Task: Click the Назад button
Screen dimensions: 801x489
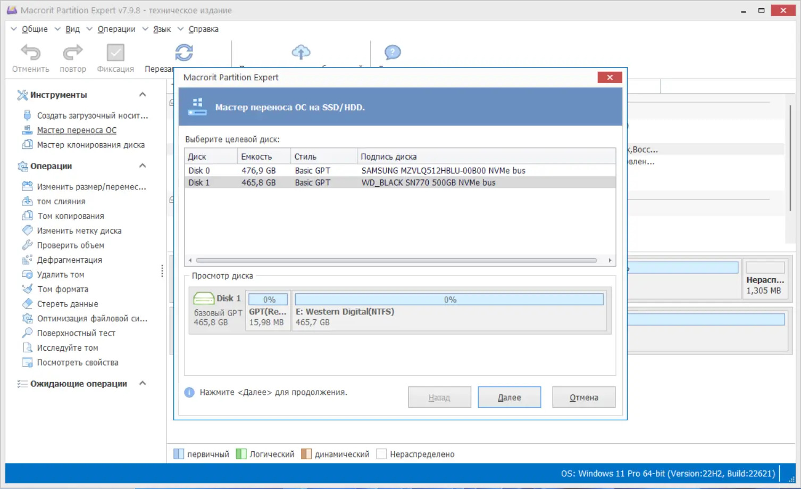Action: [x=439, y=397]
